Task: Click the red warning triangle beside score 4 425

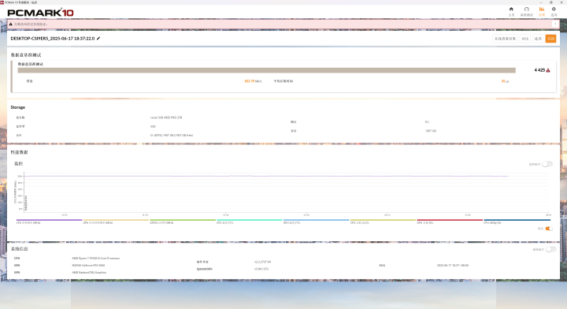Action: tap(548, 70)
